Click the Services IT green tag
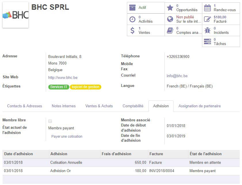The image size is (242, 185). coord(59,87)
